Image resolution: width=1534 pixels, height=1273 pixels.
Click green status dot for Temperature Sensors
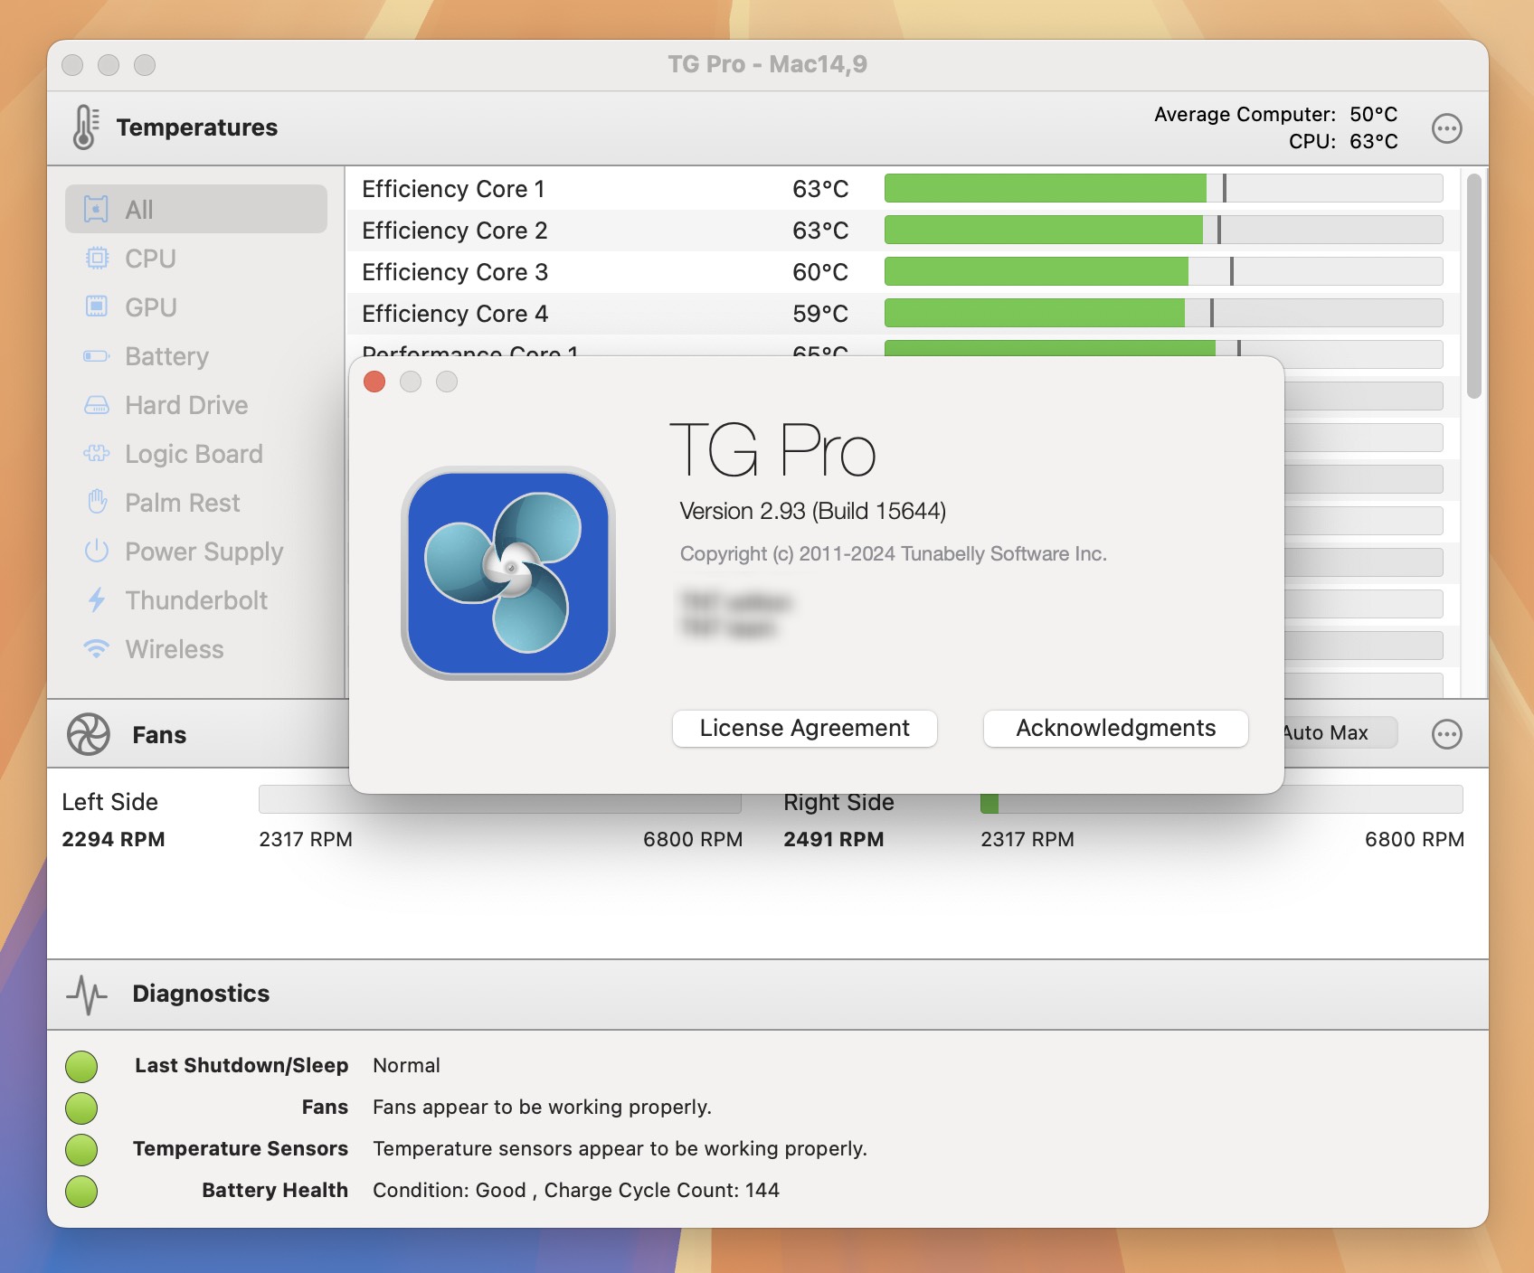(x=81, y=1149)
